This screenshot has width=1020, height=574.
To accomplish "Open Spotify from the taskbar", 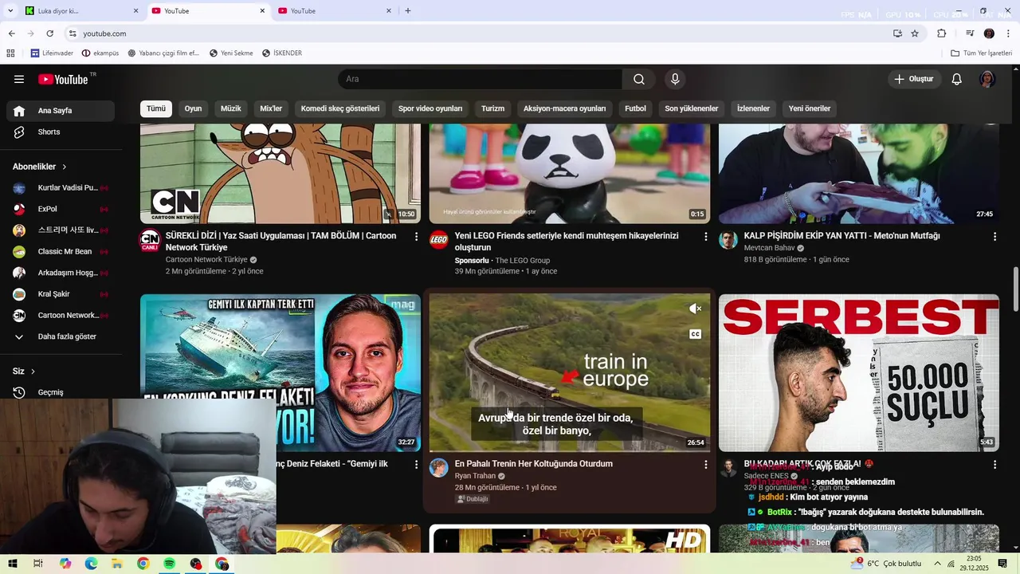I will click(x=170, y=564).
